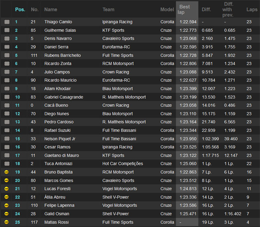Image resolution: width=260 pixels, height=227 pixels.
Task: Click team Ipiranga Racing in Cesar Ramos row
Action: click(117, 147)
